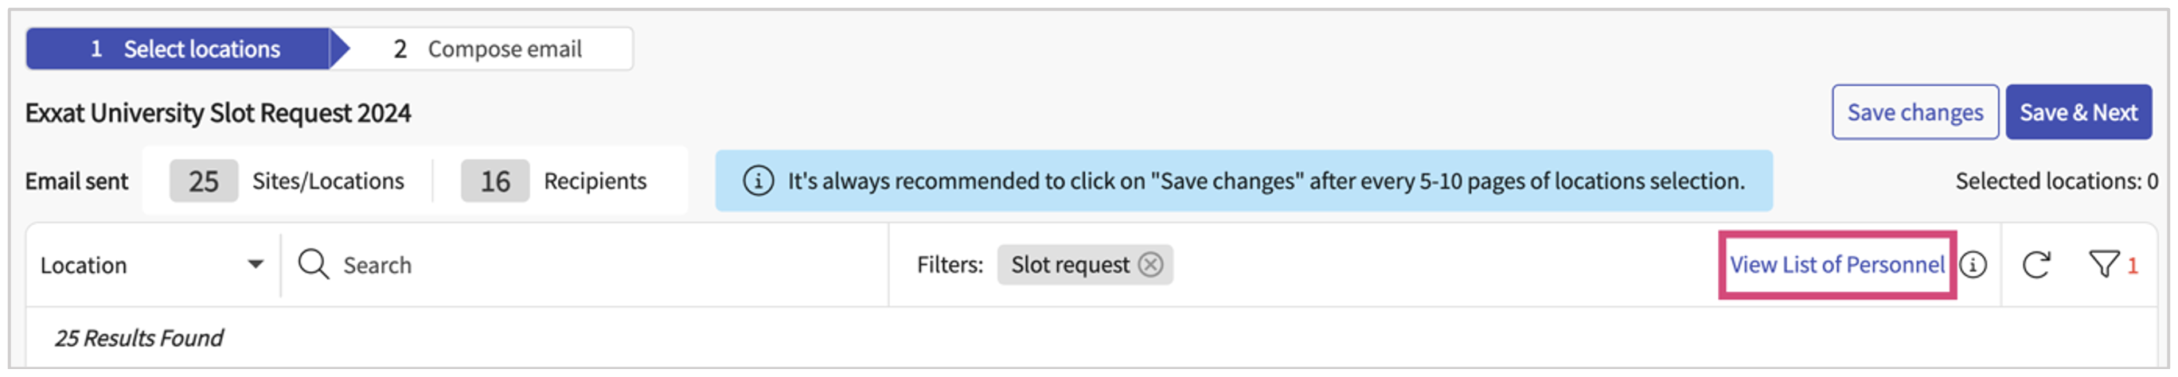Select the Slot request filter chip

pos(1070,265)
